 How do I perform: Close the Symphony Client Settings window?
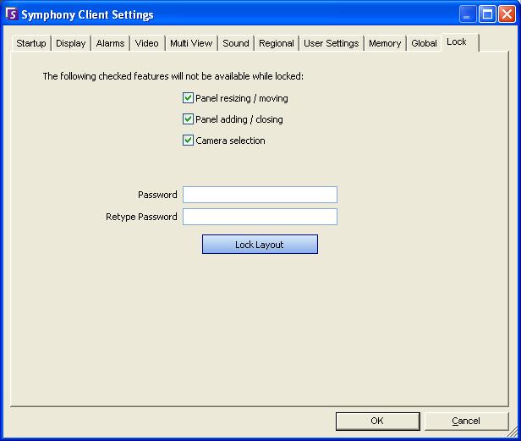click(507, 14)
